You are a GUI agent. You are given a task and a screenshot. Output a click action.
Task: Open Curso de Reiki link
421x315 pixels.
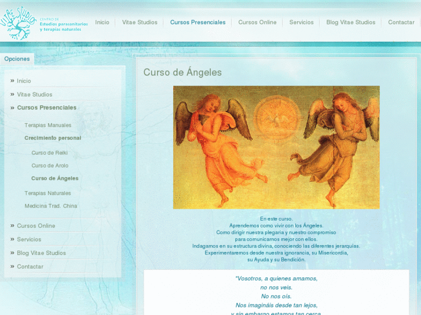tap(49, 153)
